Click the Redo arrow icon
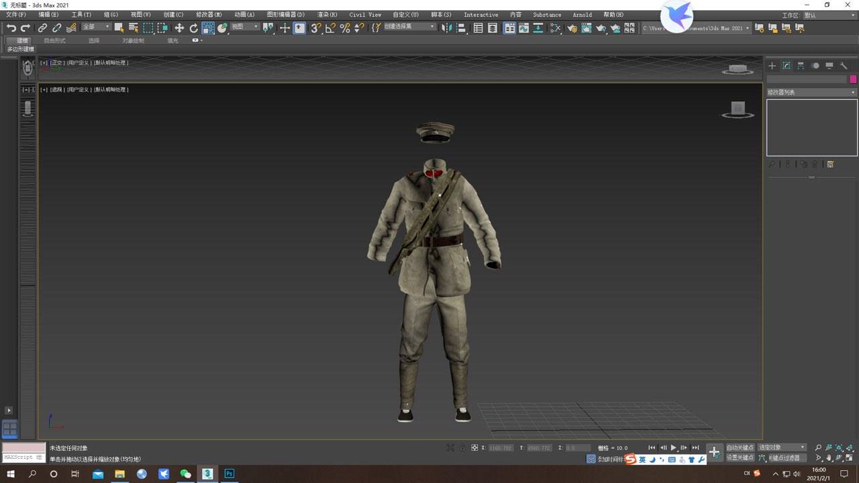The height and width of the screenshot is (483, 859). tap(26, 28)
